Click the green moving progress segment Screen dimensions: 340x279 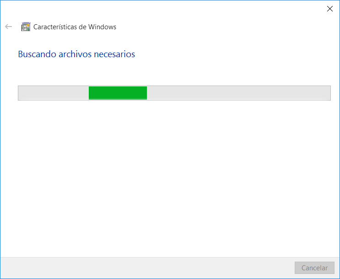118,93
